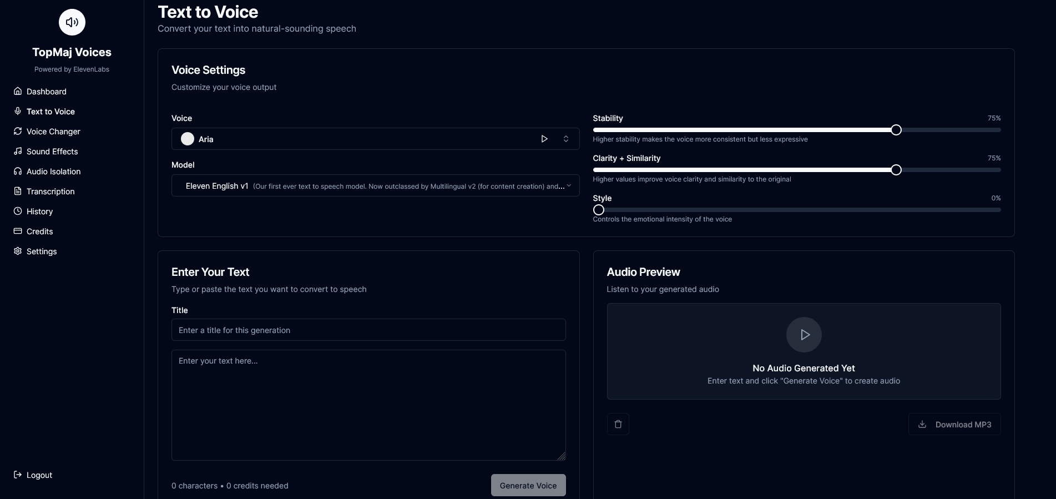The image size is (1056, 499).
Task: Click the Audio Isolation headphones icon
Action: pos(18,172)
